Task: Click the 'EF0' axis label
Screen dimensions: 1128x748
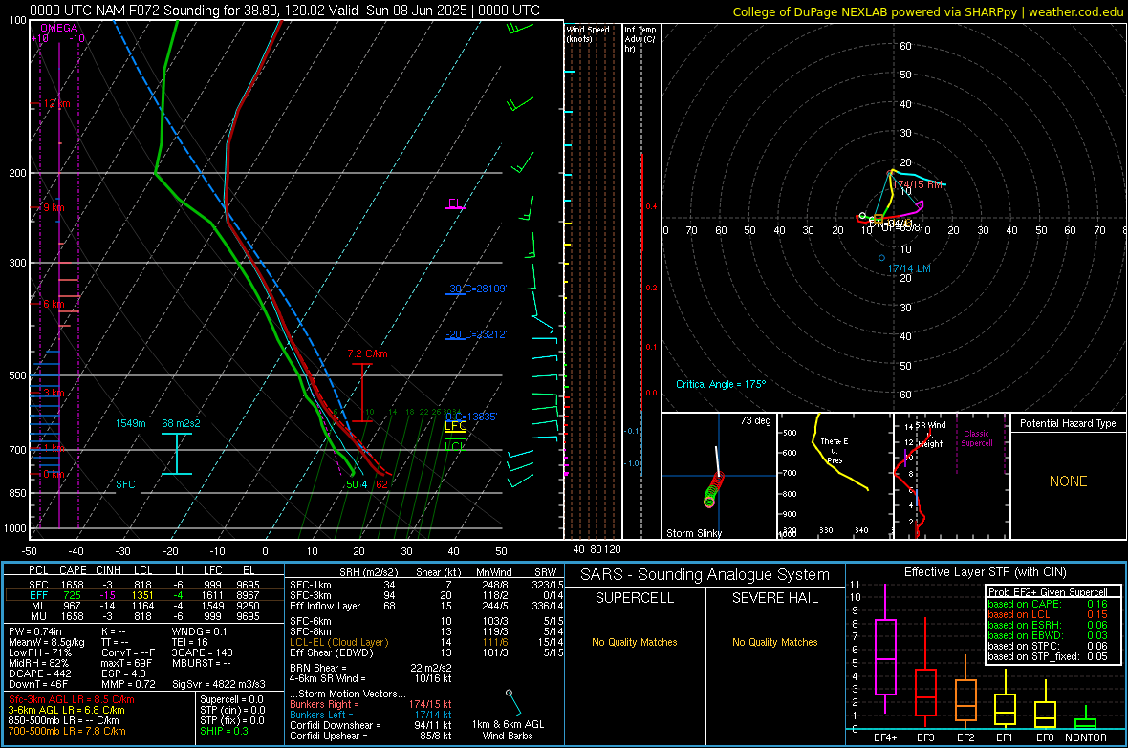Action: point(1045,737)
